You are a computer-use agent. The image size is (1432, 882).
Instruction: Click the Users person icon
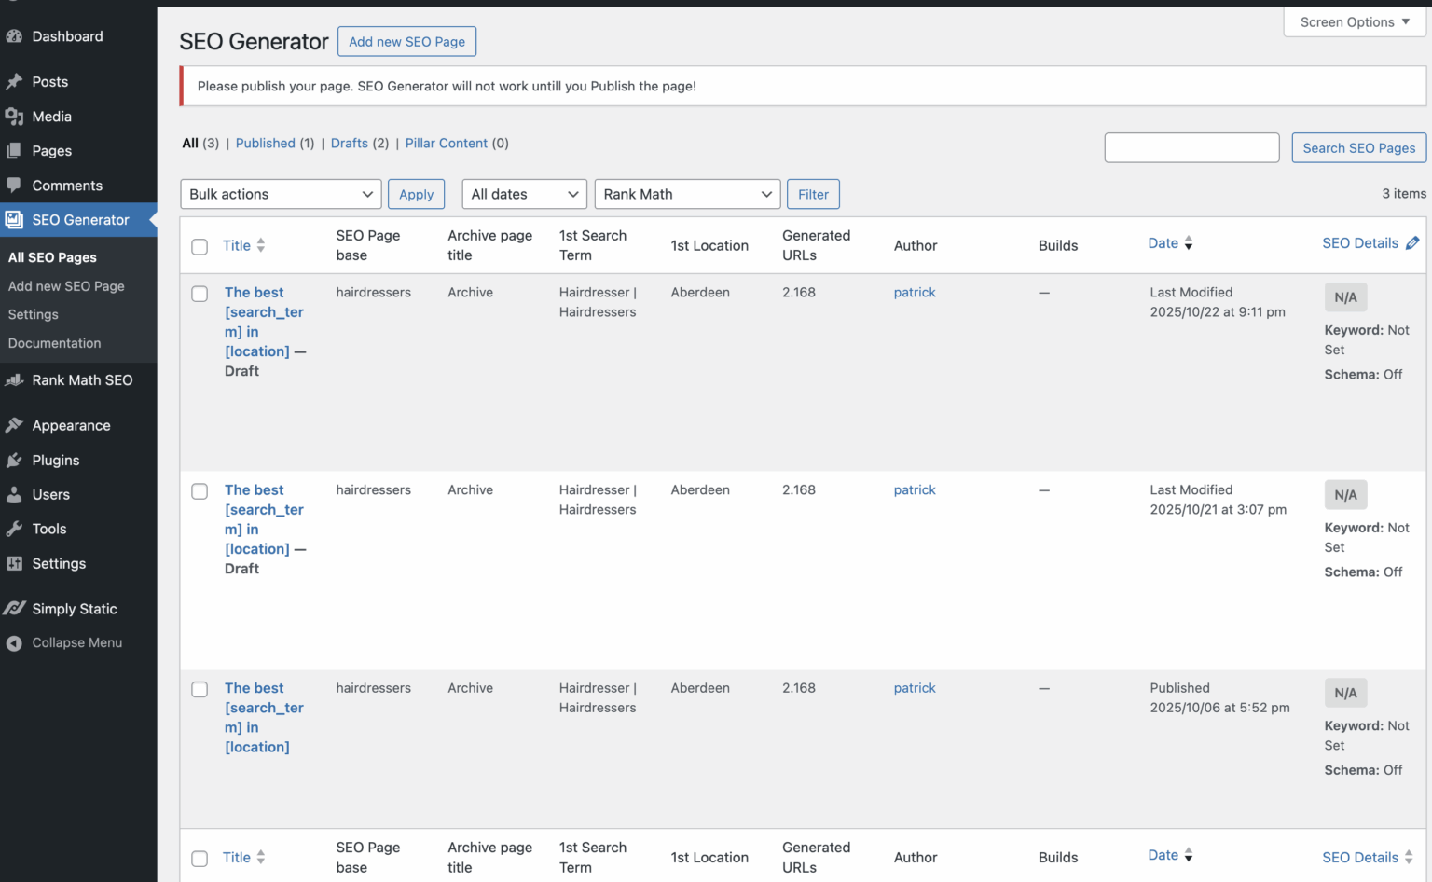(x=14, y=495)
